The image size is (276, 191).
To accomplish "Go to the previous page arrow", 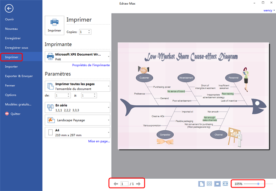I will click(x=115, y=184).
